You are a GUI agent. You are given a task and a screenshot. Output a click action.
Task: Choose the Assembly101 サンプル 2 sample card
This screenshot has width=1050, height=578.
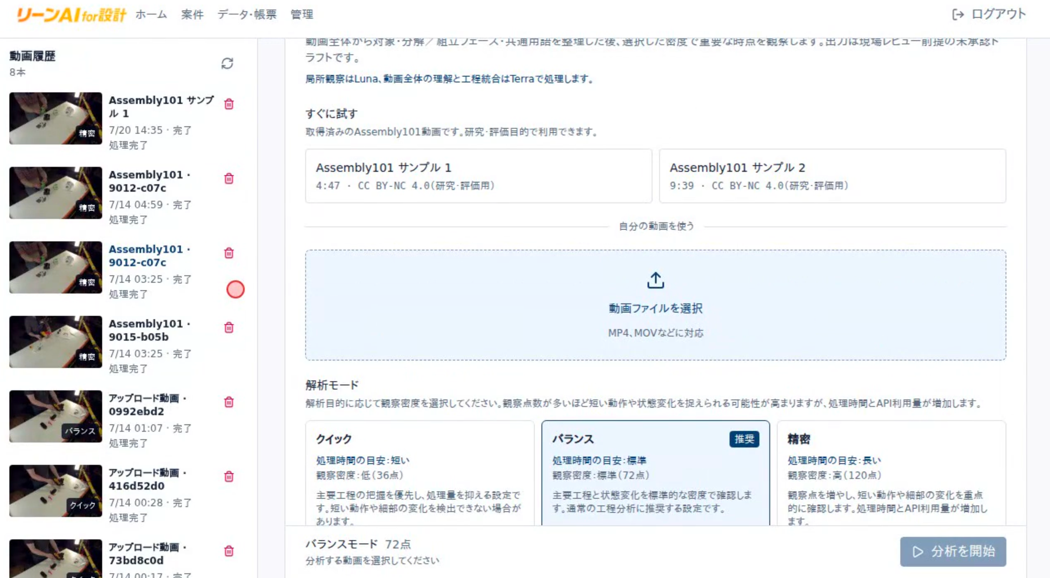(x=832, y=176)
